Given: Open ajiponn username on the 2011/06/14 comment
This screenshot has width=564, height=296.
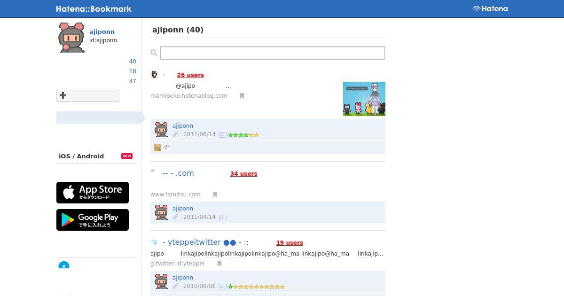Looking at the screenshot, I should (x=183, y=126).
